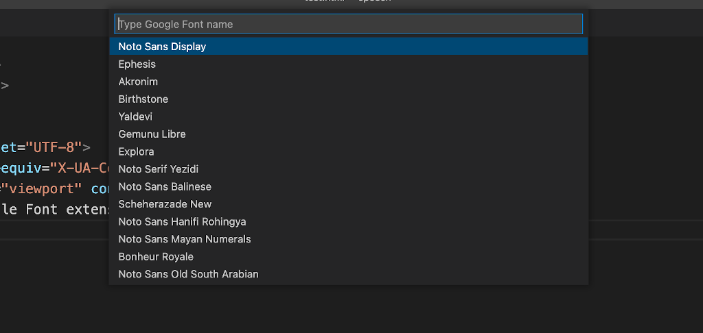Select Explora font entry

(x=348, y=151)
